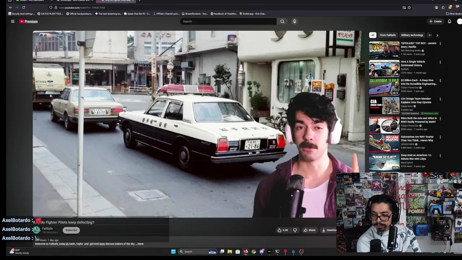Open the YouTube hamburger guide menu
Screen dimensions: 462x260
13,21
